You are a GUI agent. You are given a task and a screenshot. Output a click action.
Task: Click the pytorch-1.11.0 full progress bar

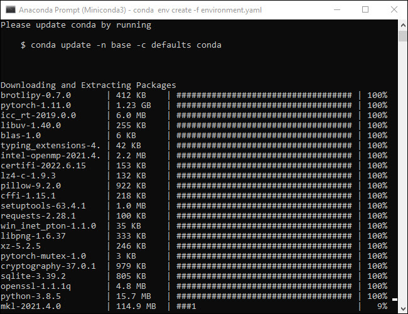264,106
